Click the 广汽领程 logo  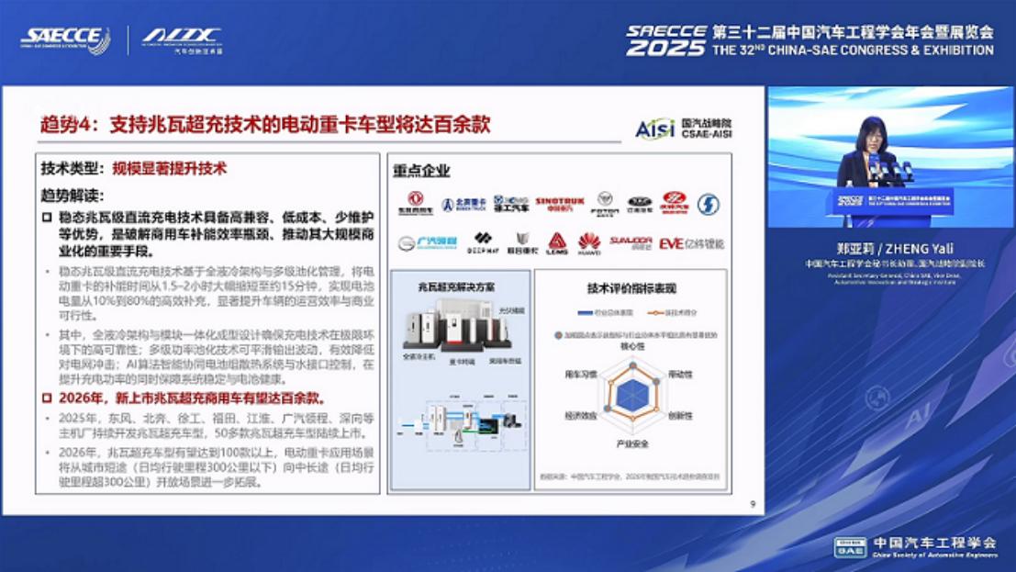pos(427,243)
